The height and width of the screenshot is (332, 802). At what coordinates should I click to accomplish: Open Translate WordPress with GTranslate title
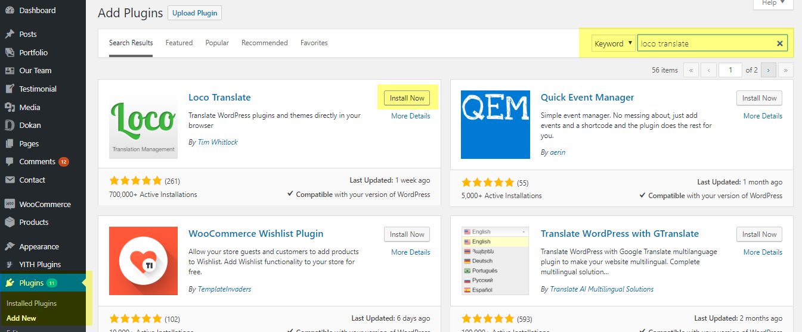coord(620,234)
